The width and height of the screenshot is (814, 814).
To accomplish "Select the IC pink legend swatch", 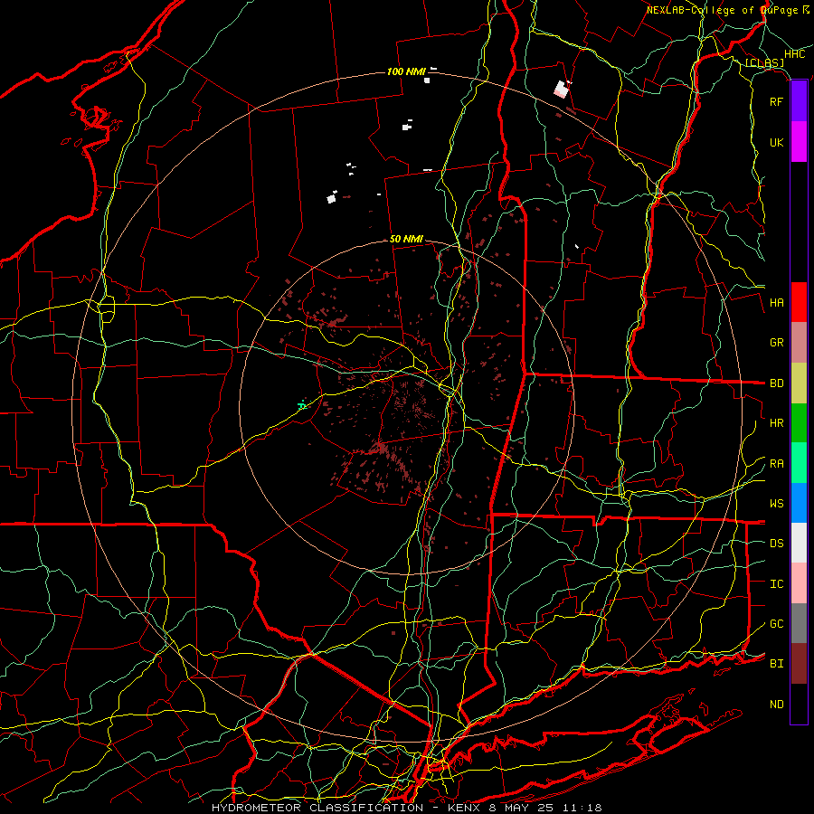I will tap(799, 583).
